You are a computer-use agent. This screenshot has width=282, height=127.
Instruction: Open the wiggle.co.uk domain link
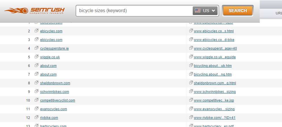(50, 57)
